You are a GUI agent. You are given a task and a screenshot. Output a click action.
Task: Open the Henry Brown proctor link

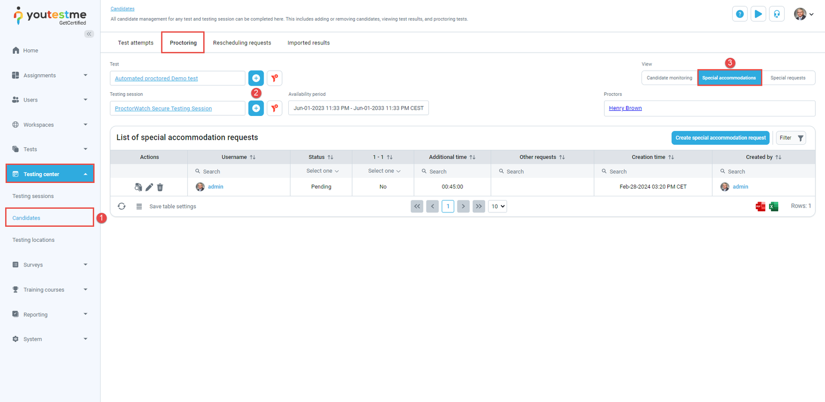coord(625,108)
